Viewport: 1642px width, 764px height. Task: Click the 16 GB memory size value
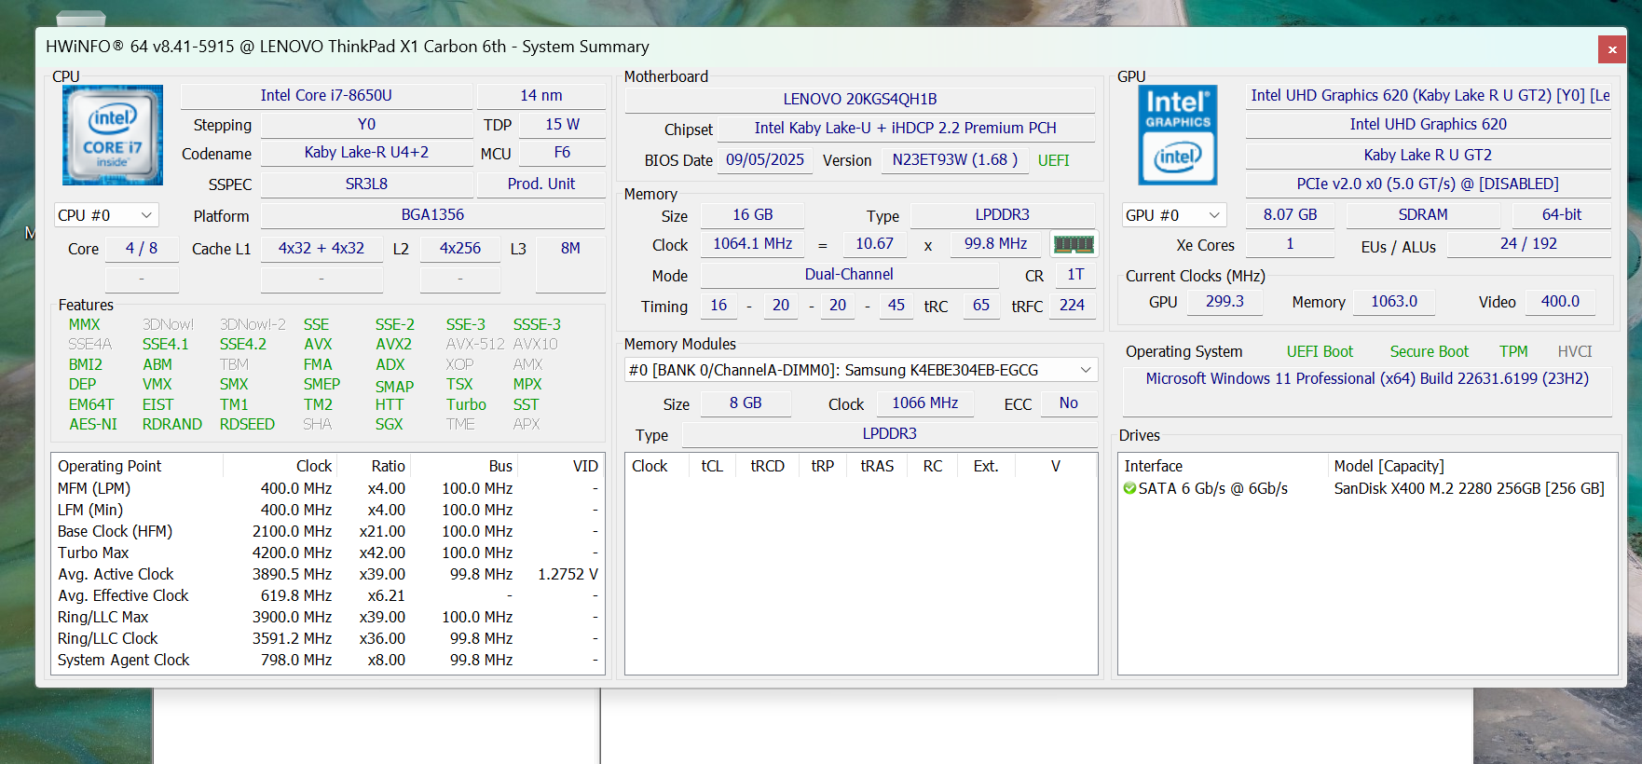(753, 214)
